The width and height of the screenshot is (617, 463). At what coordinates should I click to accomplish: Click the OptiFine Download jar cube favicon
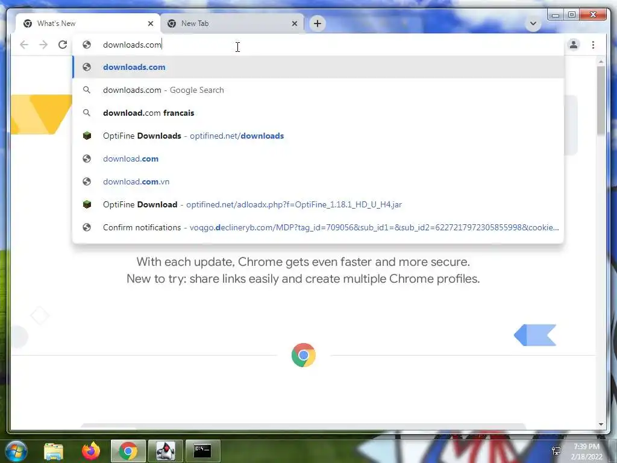[87, 204]
